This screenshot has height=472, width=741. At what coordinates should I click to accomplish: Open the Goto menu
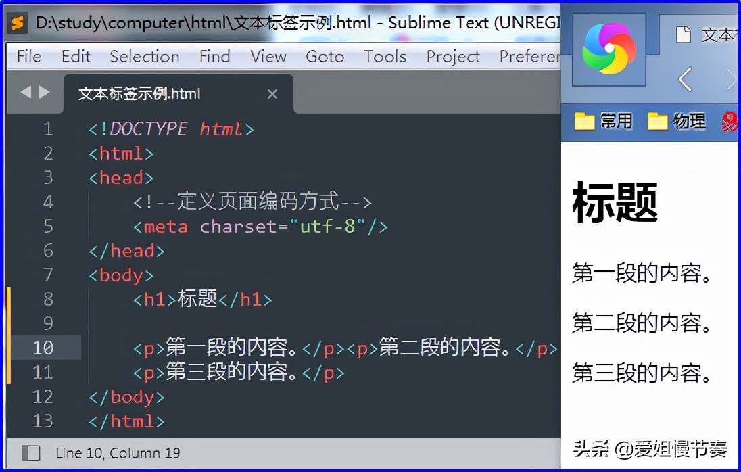click(325, 56)
